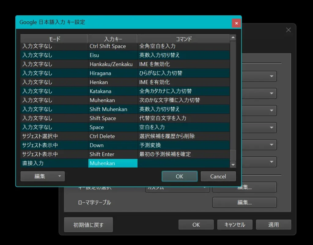
Task: Select the IME を有効化 command cell
Action: pyautogui.click(x=184, y=82)
